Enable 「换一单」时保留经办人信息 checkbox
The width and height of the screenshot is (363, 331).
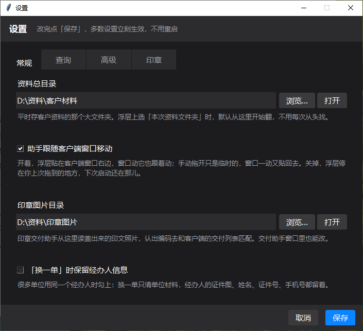tap(21, 270)
